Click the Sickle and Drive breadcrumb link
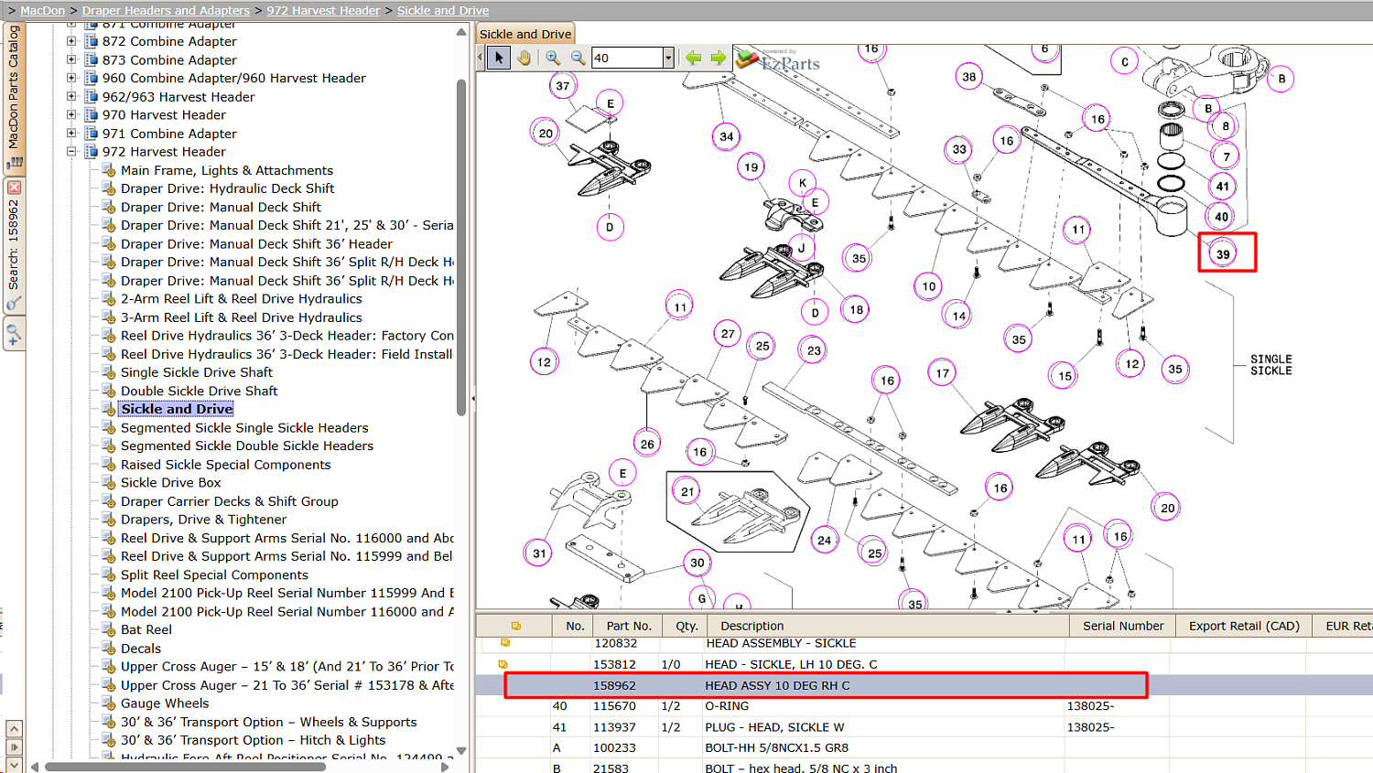The image size is (1373, 773). [443, 10]
